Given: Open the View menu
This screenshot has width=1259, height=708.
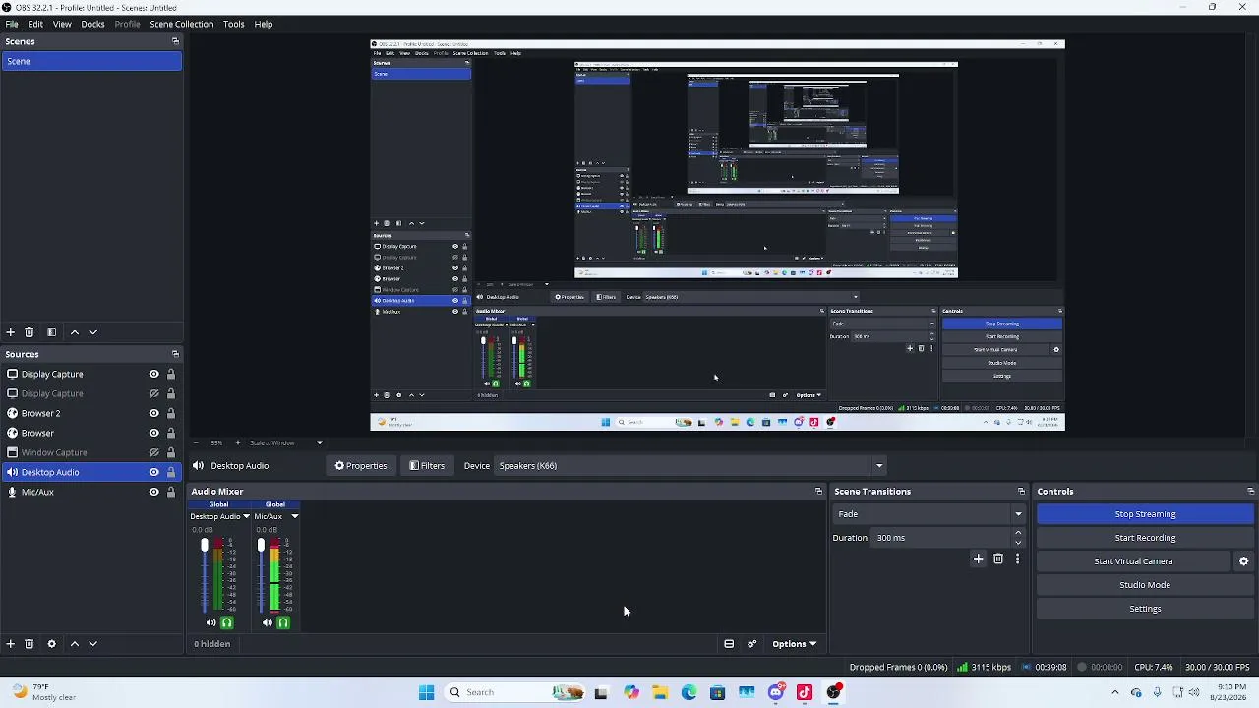Looking at the screenshot, I should coord(62,24).
